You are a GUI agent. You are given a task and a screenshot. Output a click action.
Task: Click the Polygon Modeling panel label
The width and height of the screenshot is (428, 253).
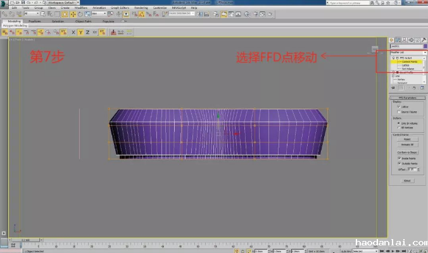coord(15,26)
